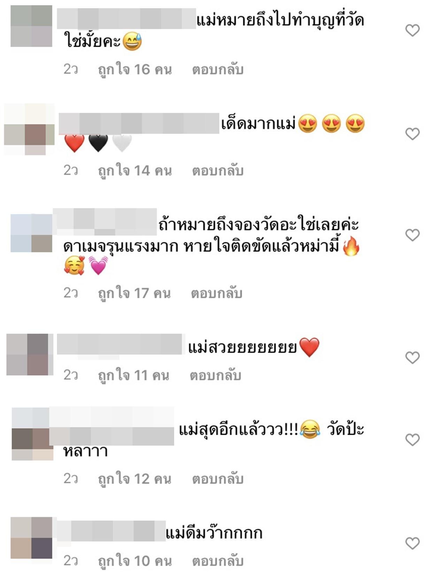This screenshot has height=585, width=446.
Task: View likes on ถูกใจ 10 คน
Action: coord(135,561)
